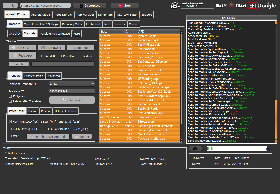The height and width of the screenshot is (194, 280).
Task: Select the SamsungCameraFilter.apk row
Action: click(x=140, y=126)
